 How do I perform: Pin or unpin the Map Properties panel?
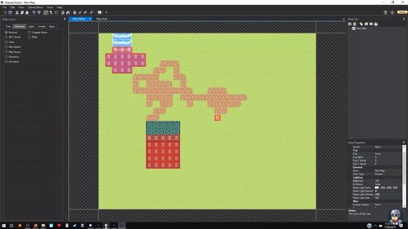(404, 142)
